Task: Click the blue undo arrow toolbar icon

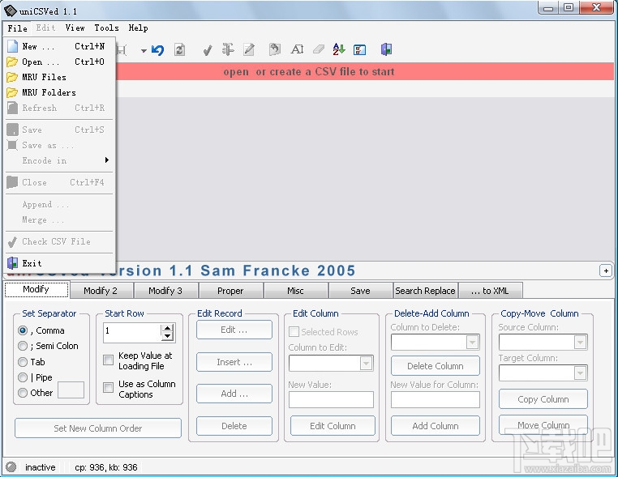Action: (157, 50)
